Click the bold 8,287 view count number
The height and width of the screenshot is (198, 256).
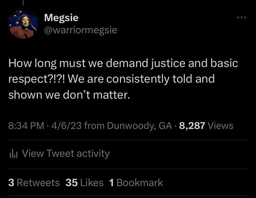tap(192, 126)
